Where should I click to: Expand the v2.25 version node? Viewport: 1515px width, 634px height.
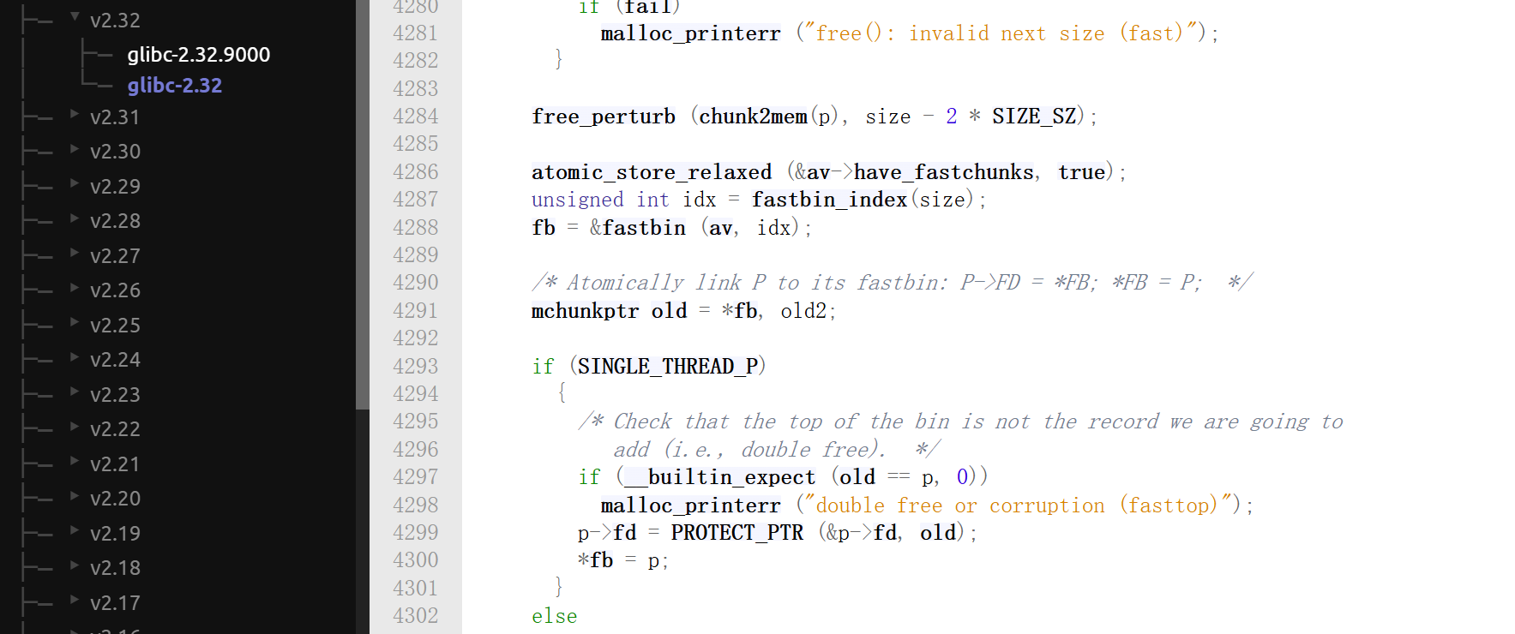pos(75,322)
